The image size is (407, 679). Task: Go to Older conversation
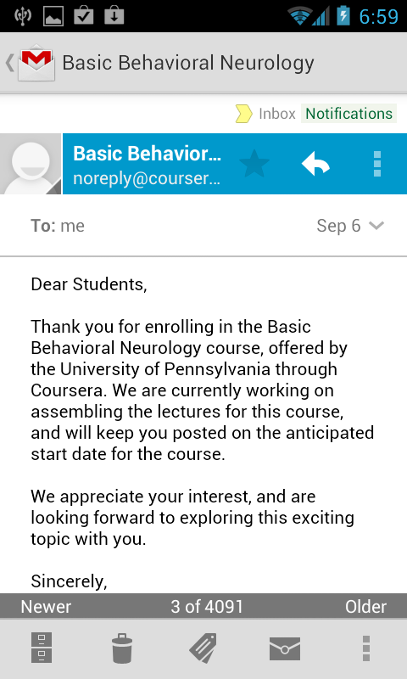[366, 607]
